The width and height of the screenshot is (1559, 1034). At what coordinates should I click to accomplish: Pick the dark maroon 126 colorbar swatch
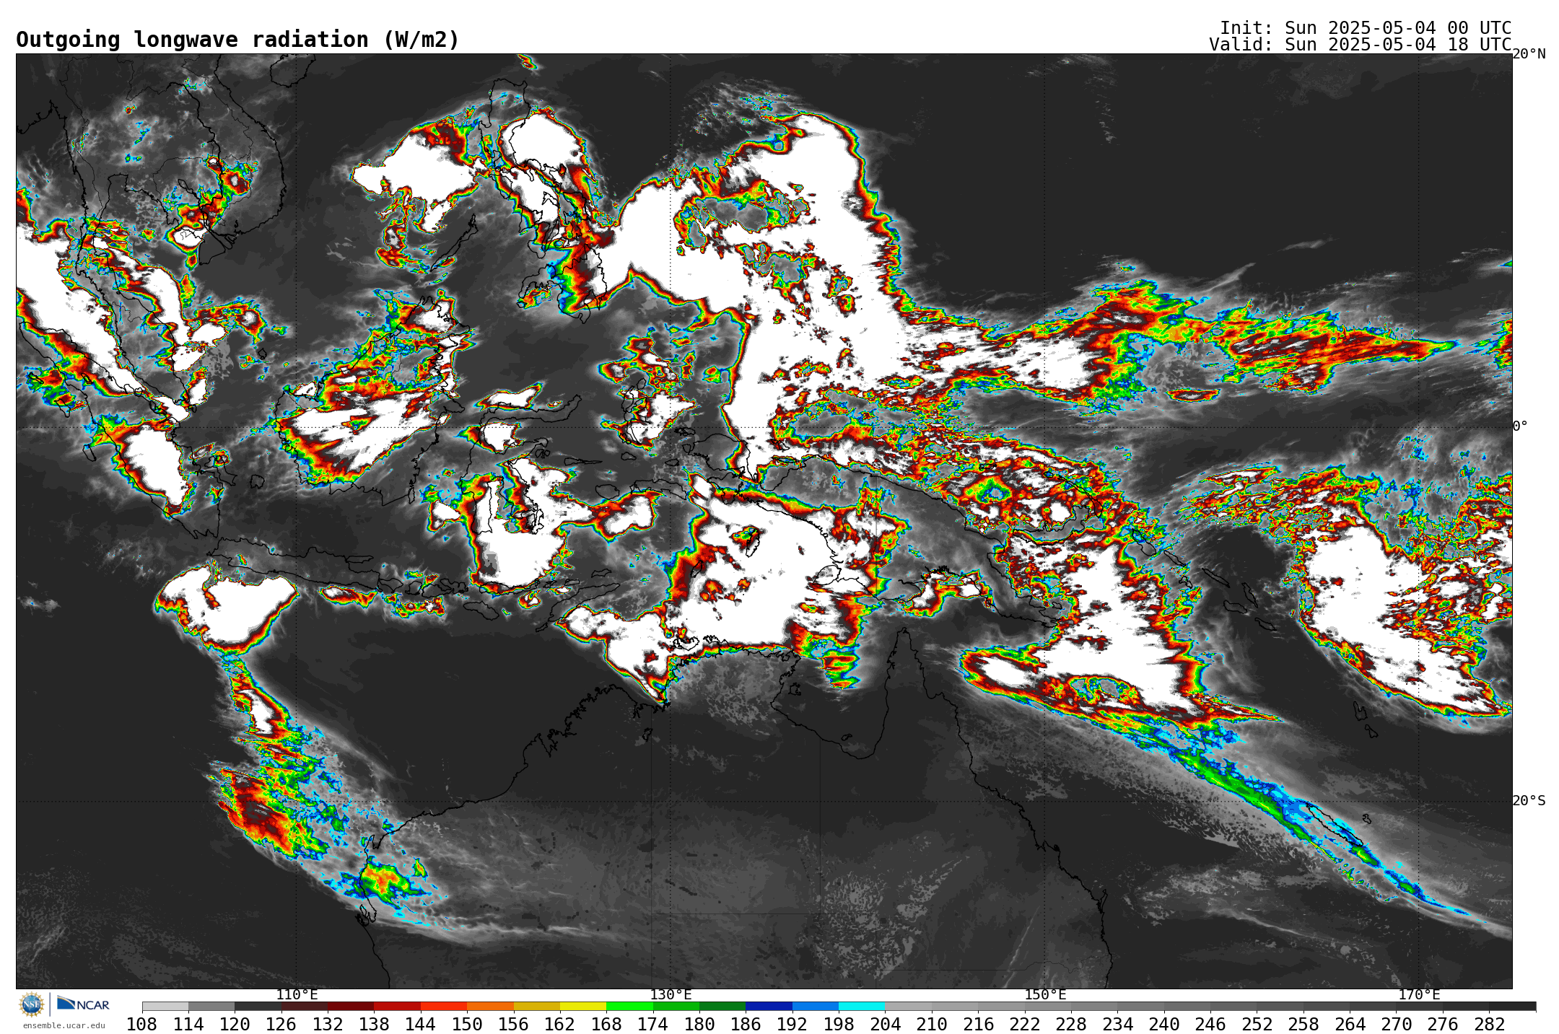(x=304, y=1006)
